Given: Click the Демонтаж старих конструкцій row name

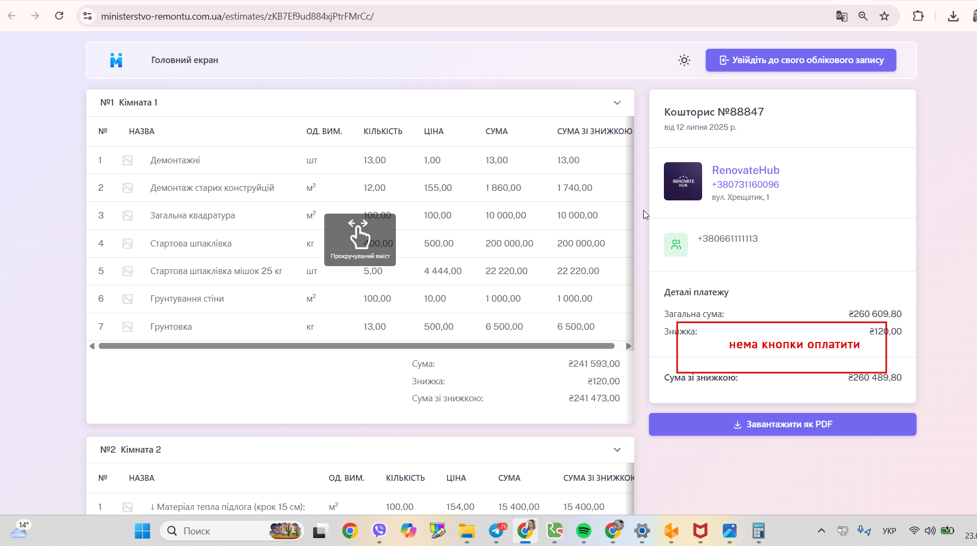Looking at the screenshot, I should coord(212,188).
